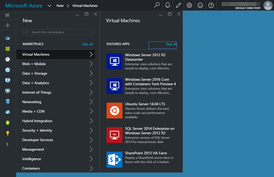Screen dimensions: 274x177
Task: Open Azure search with the magnifier icon
Action: point(157,5)
